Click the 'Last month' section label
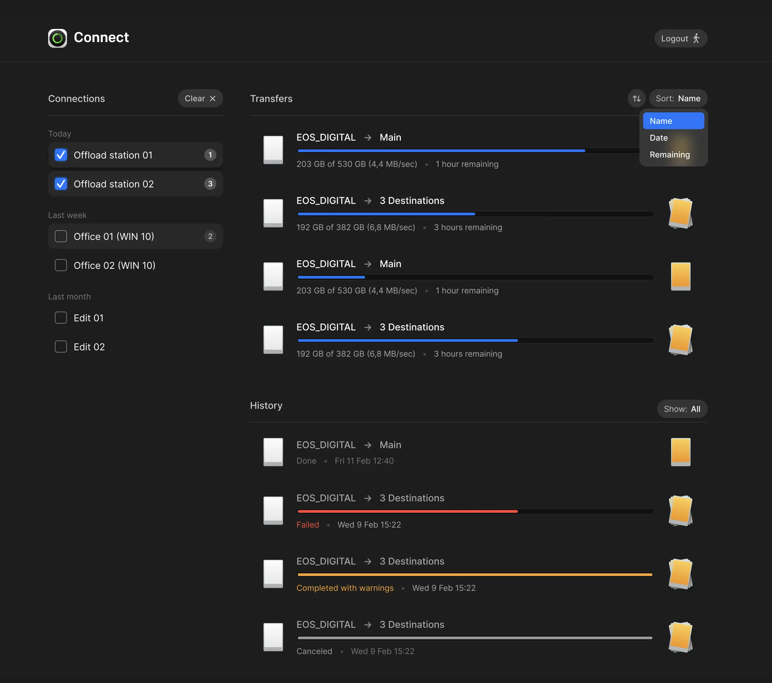This screenshot has width=772, height=683. (x=70, y=297)
